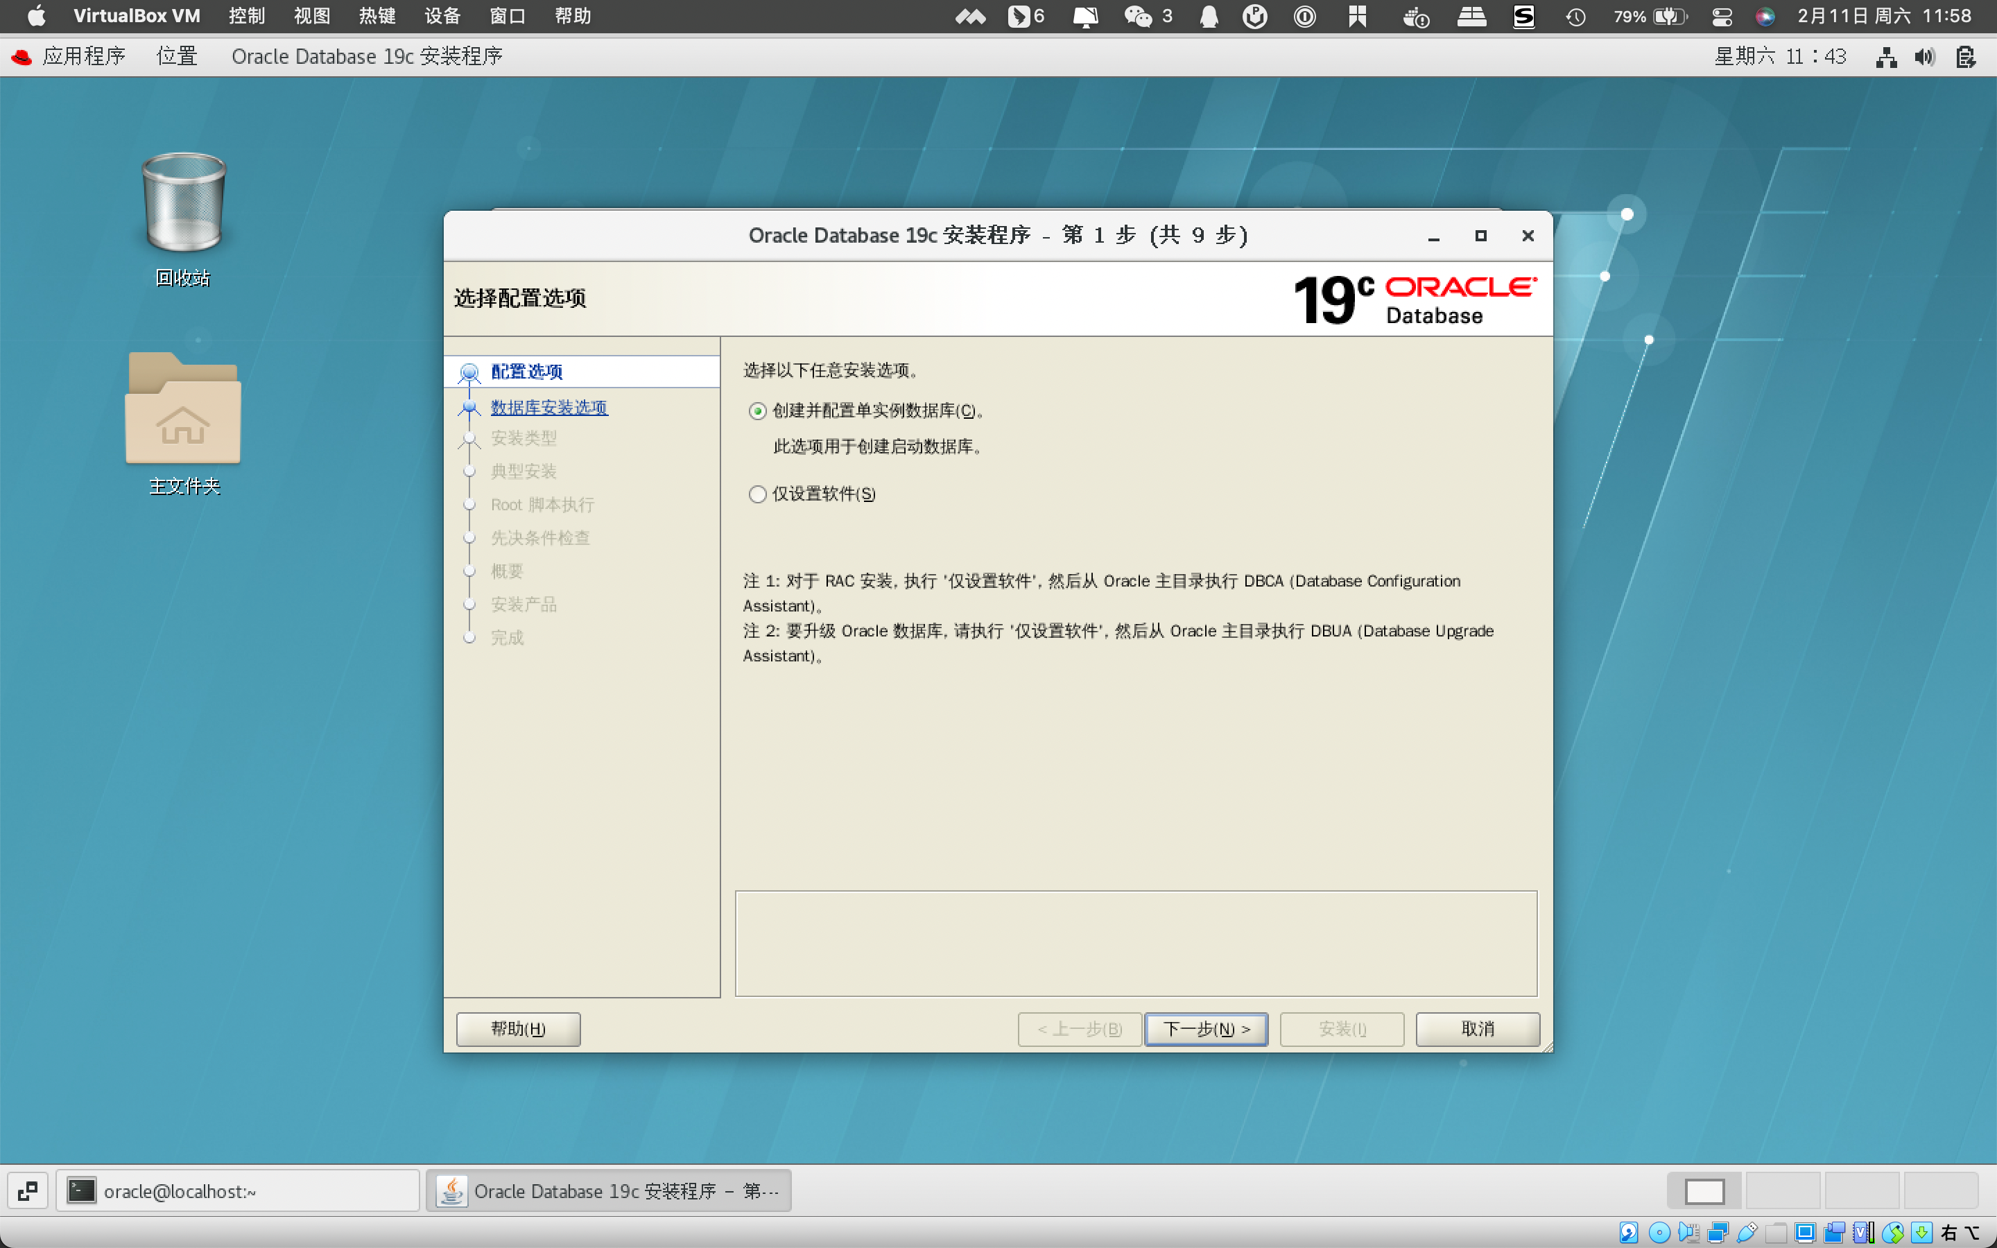This screenshot has height=1248, width=1997.
Task: Open the VirtualBox Hotkeys menu
Action: (377, 16)
